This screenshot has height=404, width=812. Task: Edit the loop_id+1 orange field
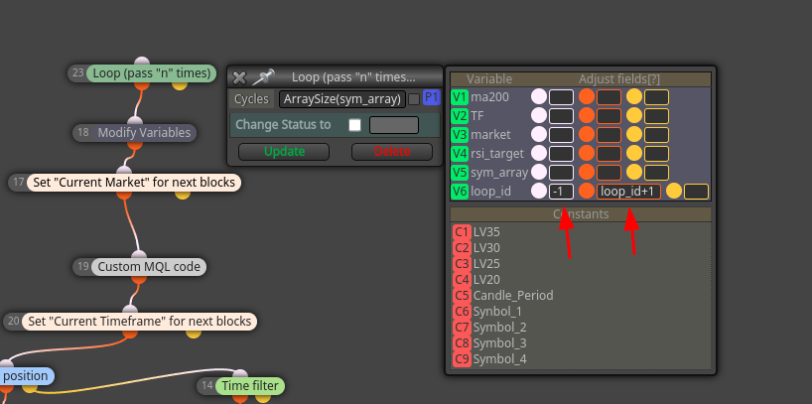pos(628,192)
